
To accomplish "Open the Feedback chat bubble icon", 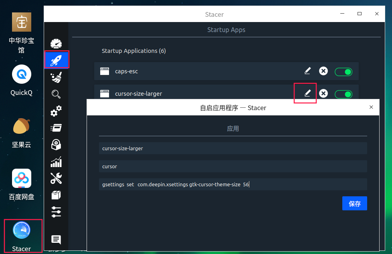I will [56, 240].
